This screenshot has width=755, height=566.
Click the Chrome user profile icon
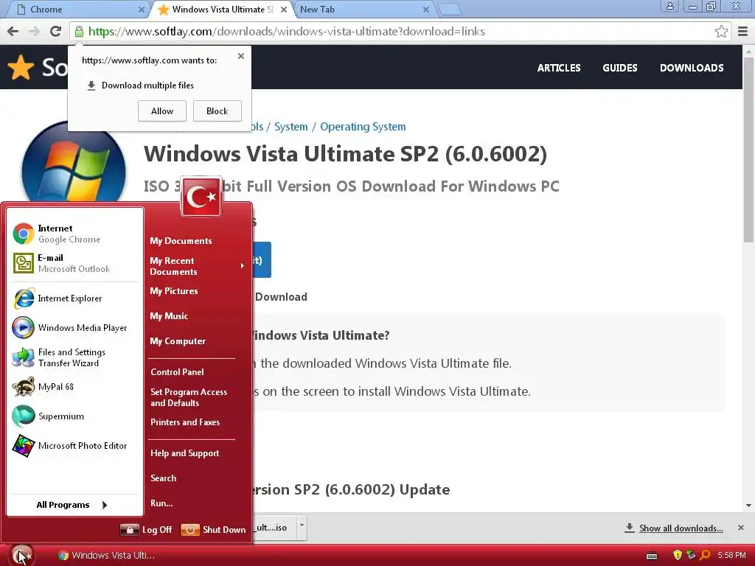point(669,6)
